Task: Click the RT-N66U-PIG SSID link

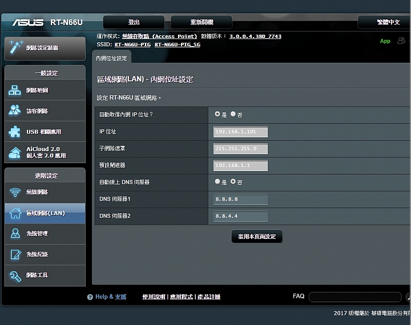Action: 132,44
